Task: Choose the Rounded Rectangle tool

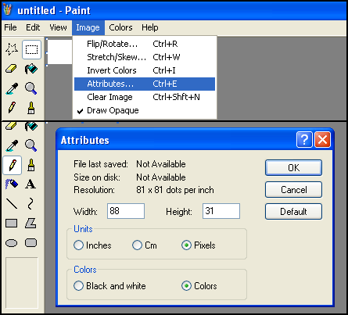Action: tap(30, 242)
